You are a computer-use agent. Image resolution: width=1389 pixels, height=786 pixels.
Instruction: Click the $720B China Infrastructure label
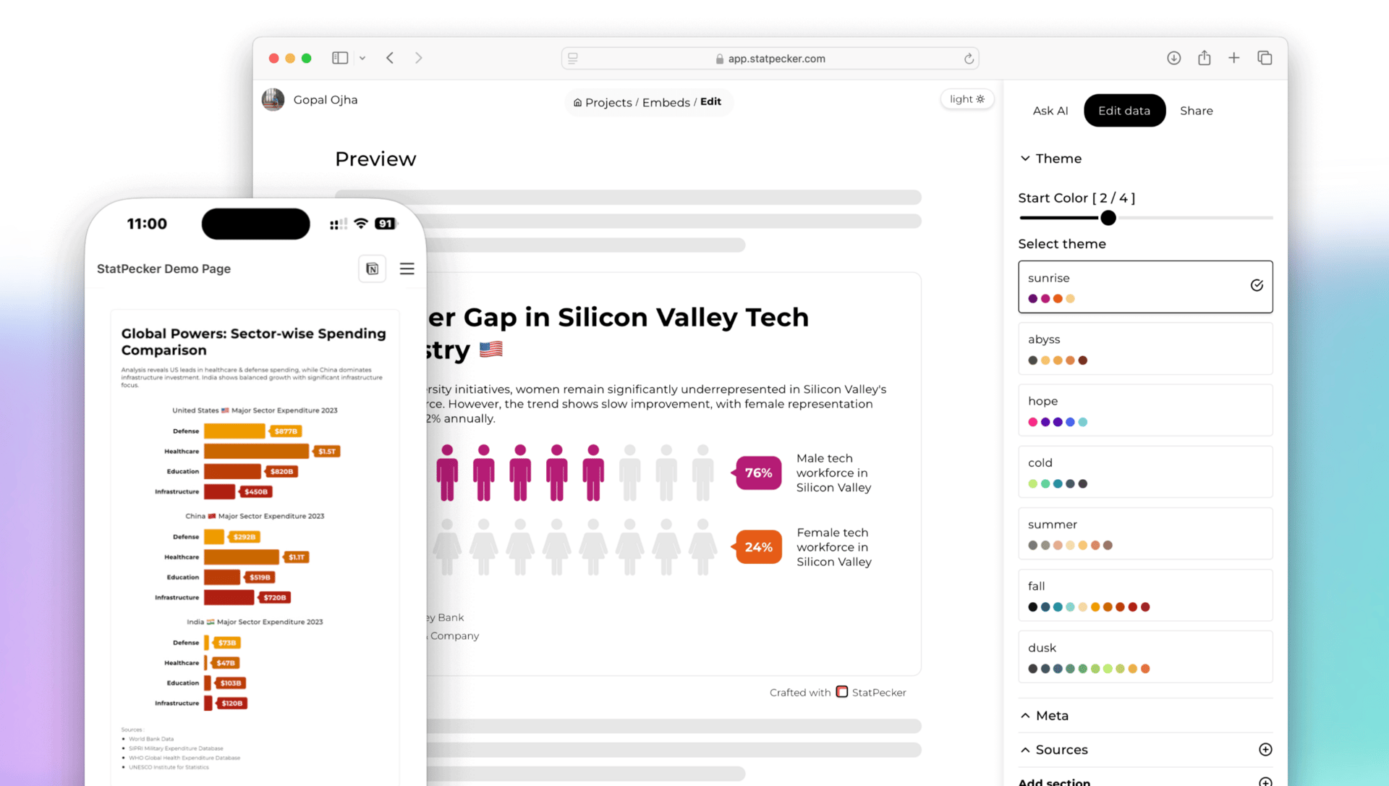[275, 598]
